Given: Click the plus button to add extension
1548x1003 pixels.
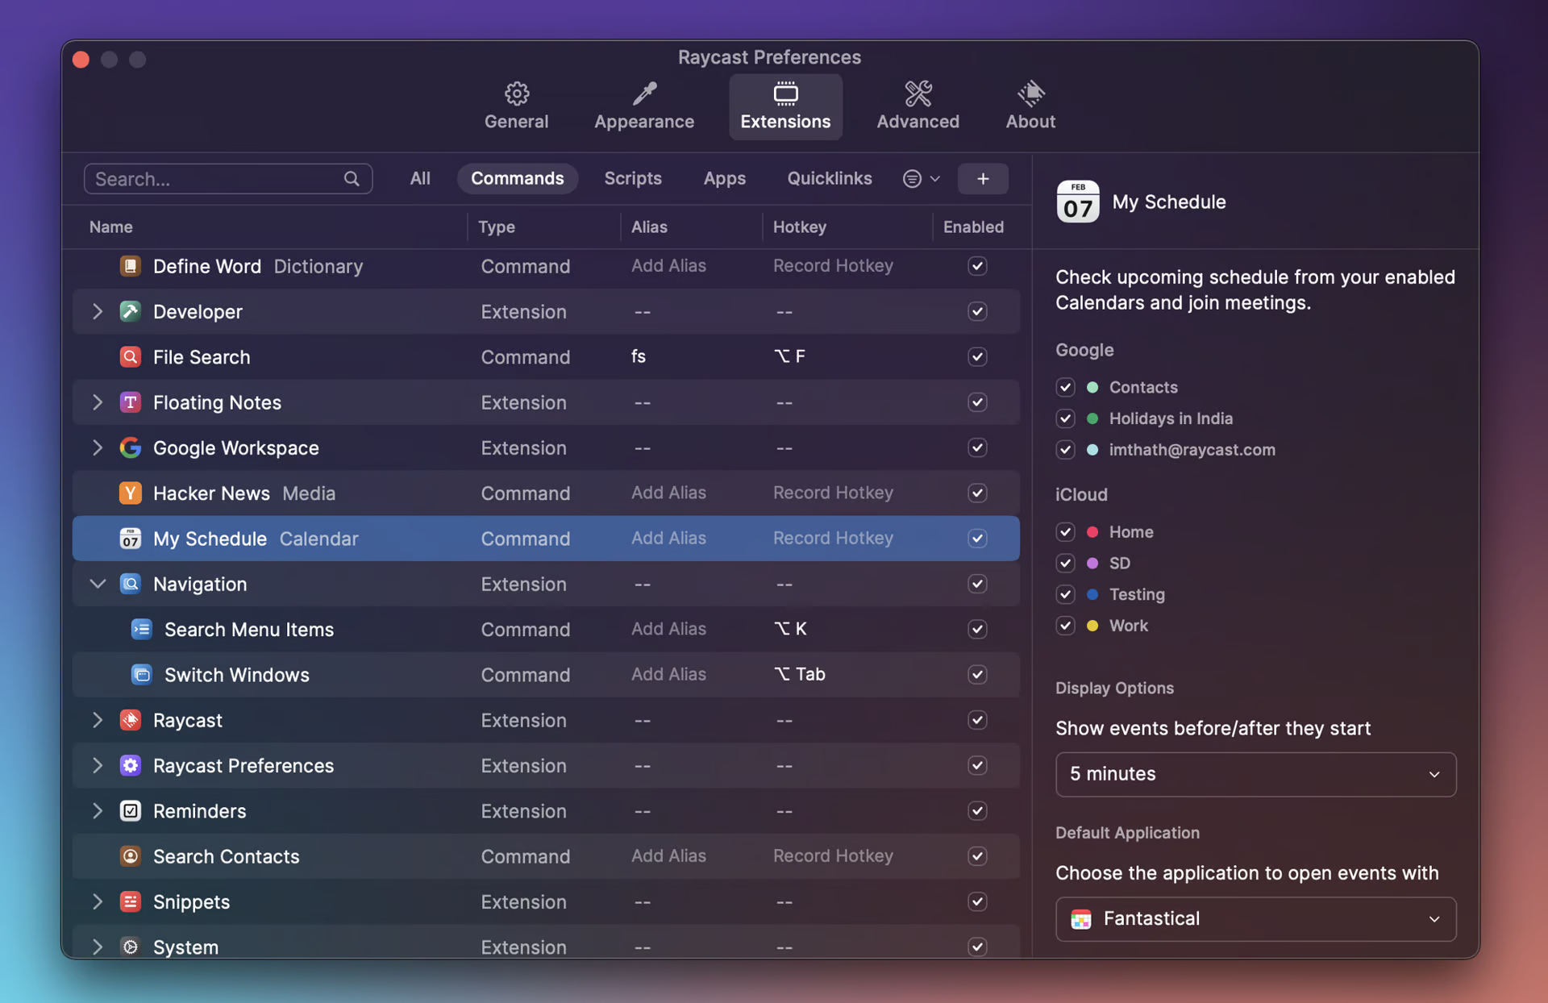Looking at the screenshot, I should pos(983,179).
